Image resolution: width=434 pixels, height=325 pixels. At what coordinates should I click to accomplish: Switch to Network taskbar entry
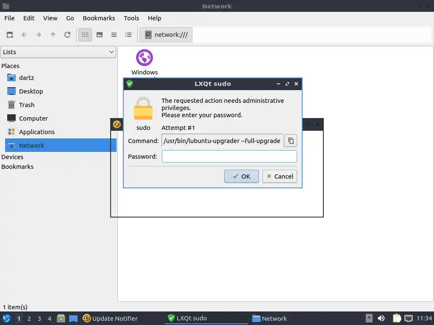[x=291, y=318]
